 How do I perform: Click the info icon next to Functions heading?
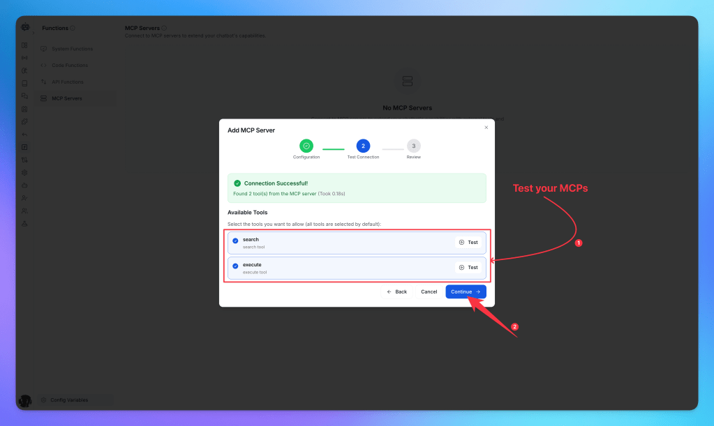(x=70, y=28)
